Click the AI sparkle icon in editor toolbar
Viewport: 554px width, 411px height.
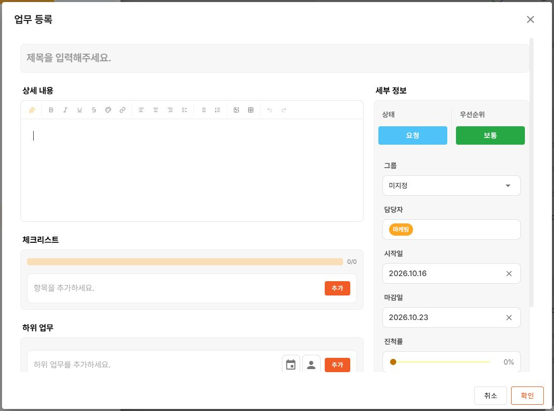[x=32, y=110]
